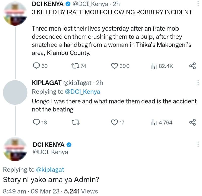
Task: Open the share icon on DCI Kenya's tweet
Action: click(192, 66)
